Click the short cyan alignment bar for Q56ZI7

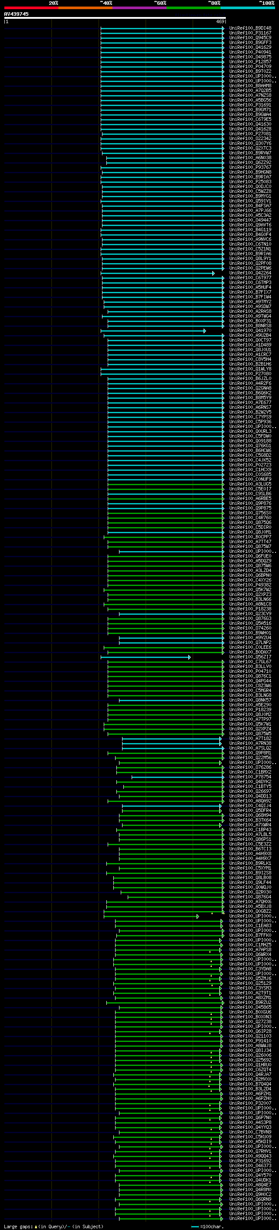coord(146,657)
